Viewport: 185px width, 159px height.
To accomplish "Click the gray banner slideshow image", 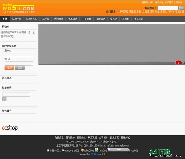I will [x=112, y=44].
